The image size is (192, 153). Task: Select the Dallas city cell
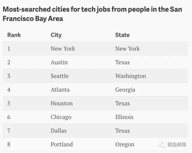pyautogui.click(x=58, y=131)
